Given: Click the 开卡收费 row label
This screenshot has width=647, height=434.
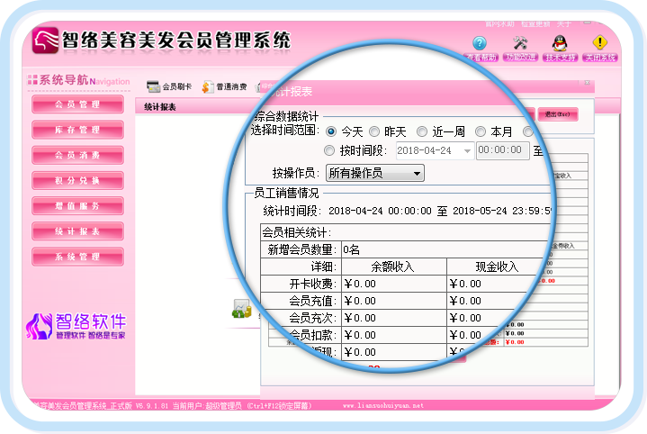Looking at the screenshot, I should point(313,284).
